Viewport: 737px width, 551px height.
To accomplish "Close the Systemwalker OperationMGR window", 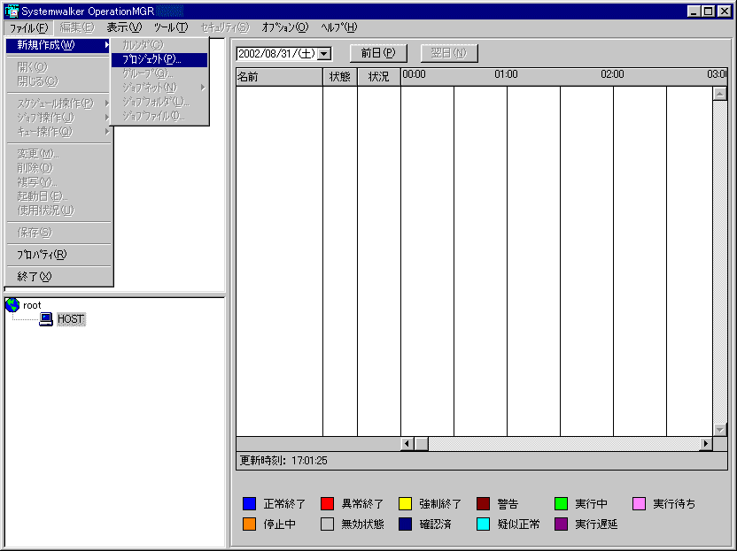I will [725, 11].
